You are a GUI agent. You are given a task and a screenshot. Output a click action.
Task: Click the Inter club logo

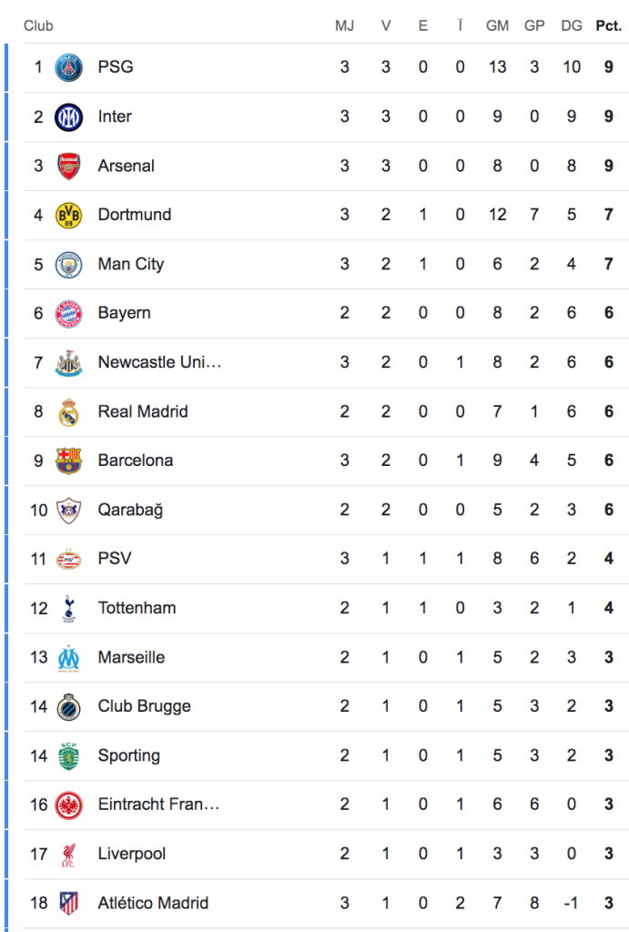[x=69, y=116]
